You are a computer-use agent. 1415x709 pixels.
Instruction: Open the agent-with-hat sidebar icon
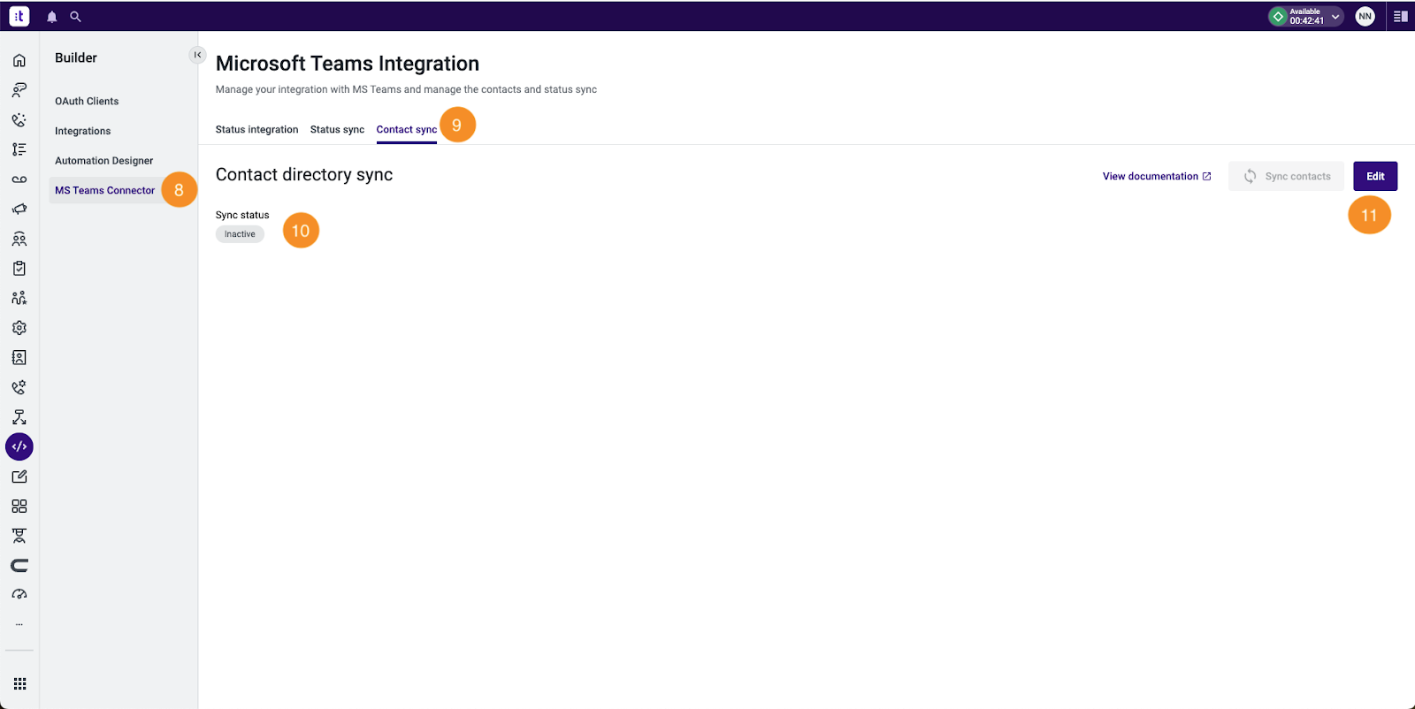(19, 536)
